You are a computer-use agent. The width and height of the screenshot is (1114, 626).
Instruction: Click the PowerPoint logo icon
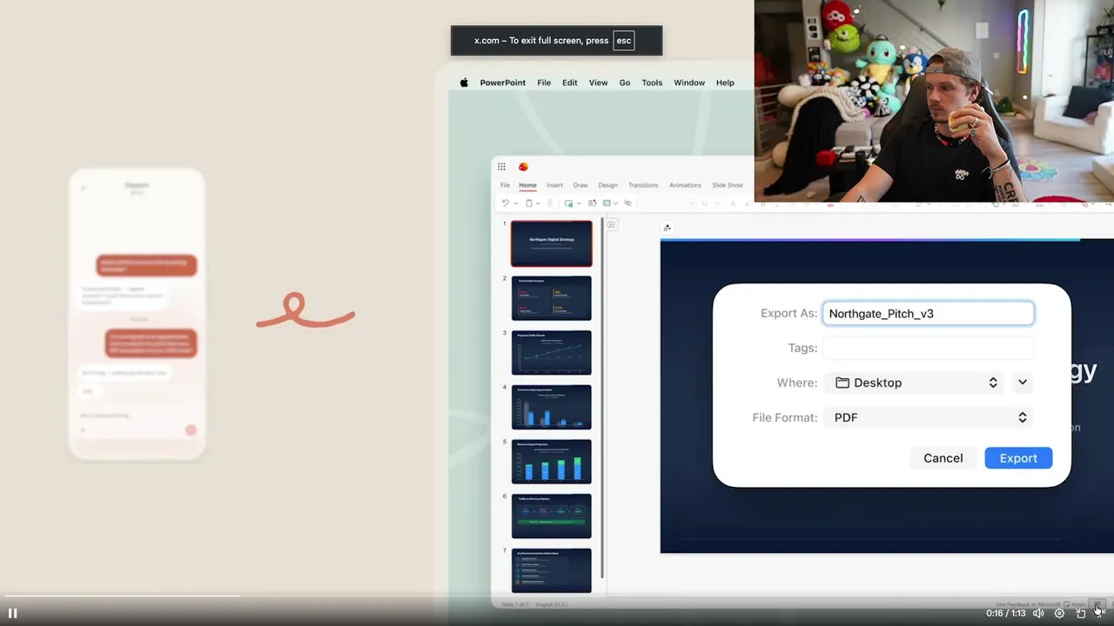pos(523,167)
